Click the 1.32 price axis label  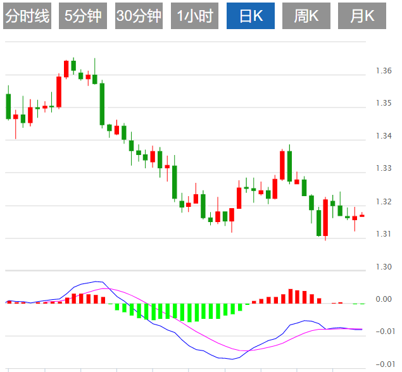pos(384,202)
